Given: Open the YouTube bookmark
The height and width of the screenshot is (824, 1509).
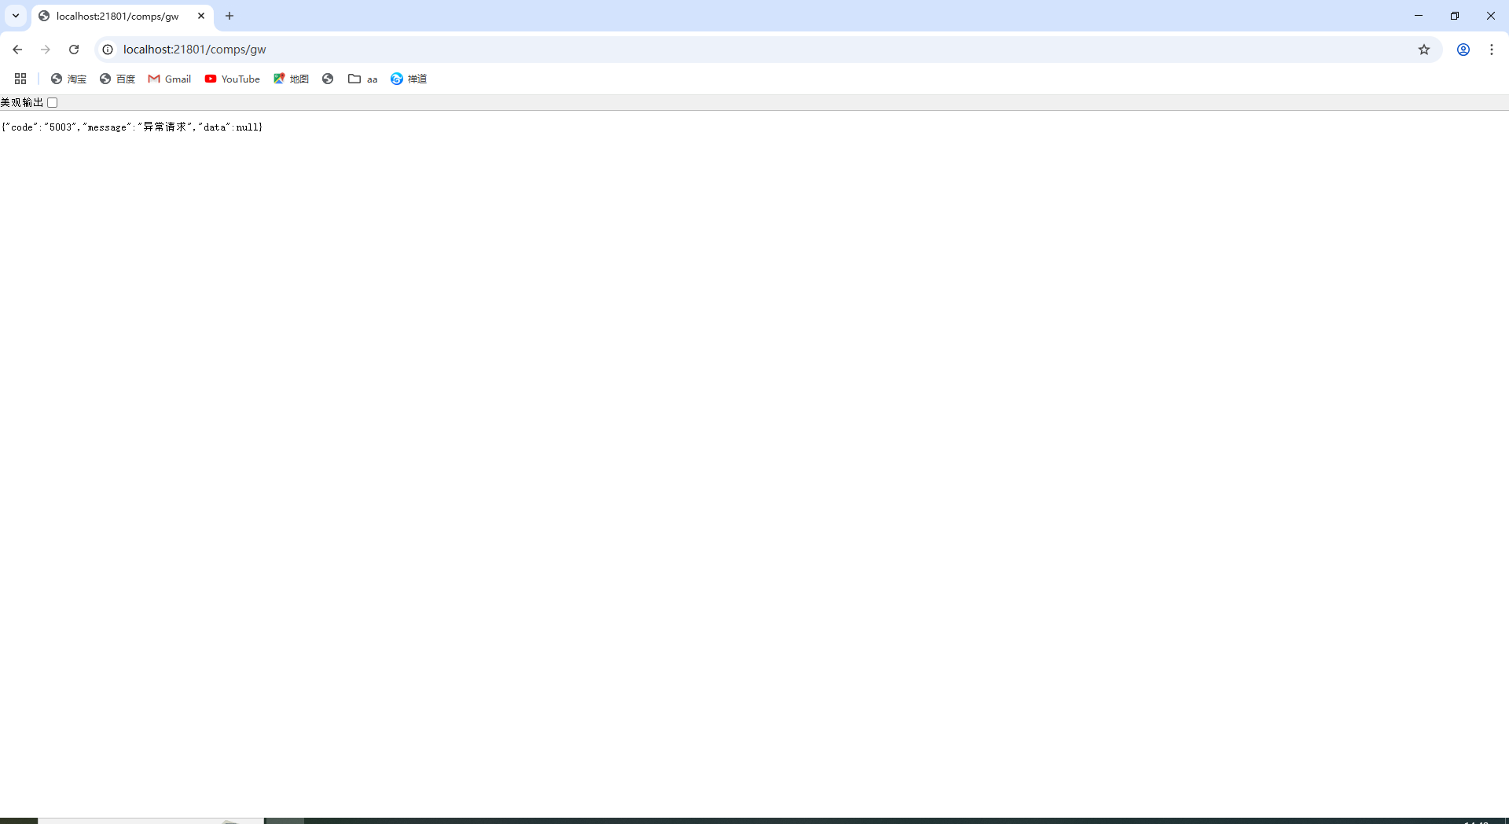Looking at the screenshot, I should pos(233,79).
